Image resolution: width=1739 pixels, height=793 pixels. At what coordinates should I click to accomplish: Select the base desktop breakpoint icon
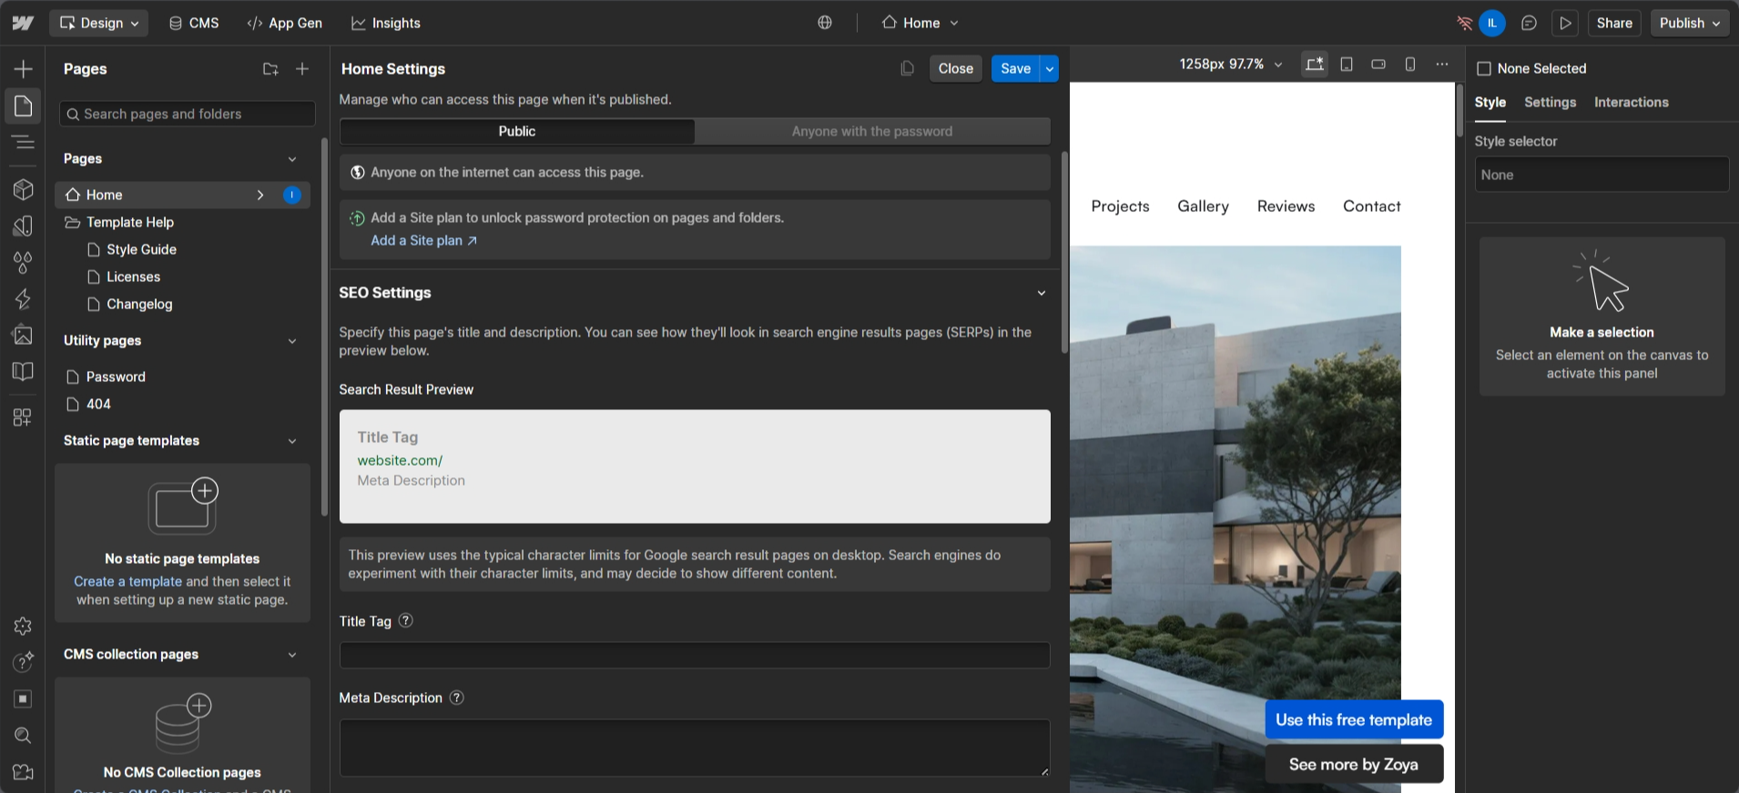(1314, 64)
